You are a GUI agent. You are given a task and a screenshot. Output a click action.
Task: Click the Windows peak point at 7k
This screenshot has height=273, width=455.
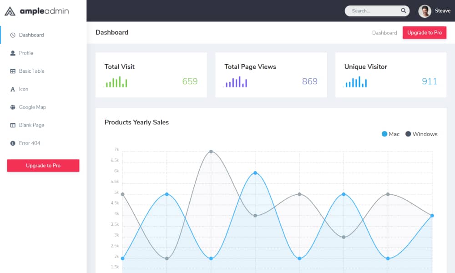[211, 152]
